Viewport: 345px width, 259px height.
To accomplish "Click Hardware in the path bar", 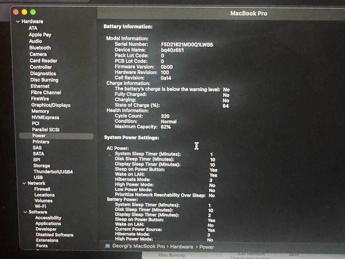I will point(182,247).
